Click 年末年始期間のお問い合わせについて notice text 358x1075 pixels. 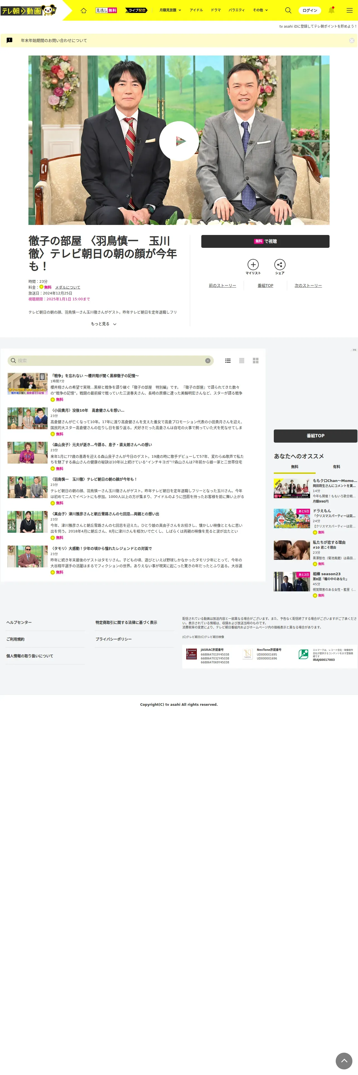click(x=54, y=40)
